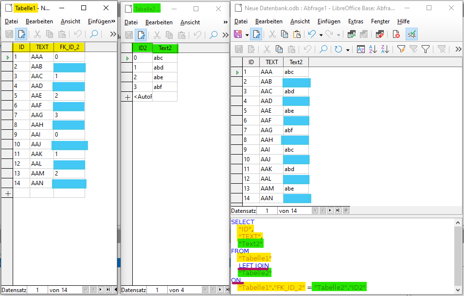Click the Redo arrow in Abfrage1

(329, 35)
